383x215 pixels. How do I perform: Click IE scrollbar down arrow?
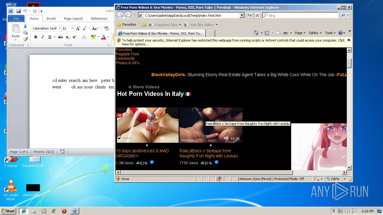point(349,168)
